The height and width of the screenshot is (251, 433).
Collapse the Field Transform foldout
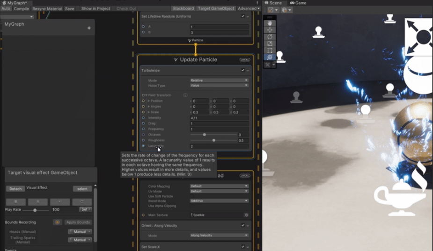147,95
